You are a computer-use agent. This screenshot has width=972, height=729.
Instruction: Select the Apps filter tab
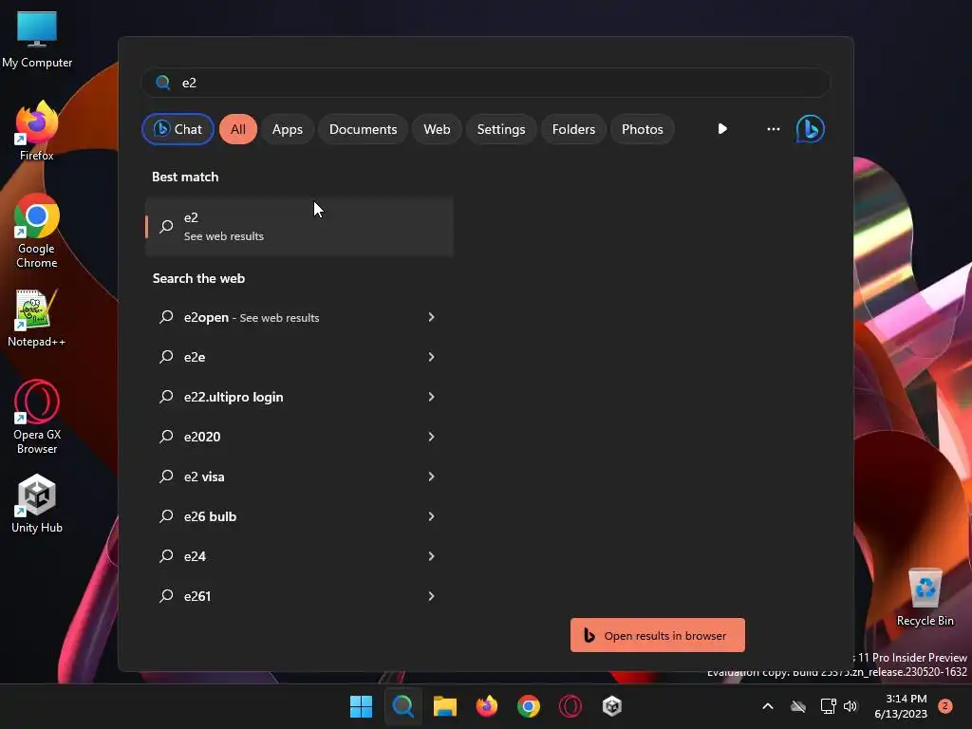(288, 129)
